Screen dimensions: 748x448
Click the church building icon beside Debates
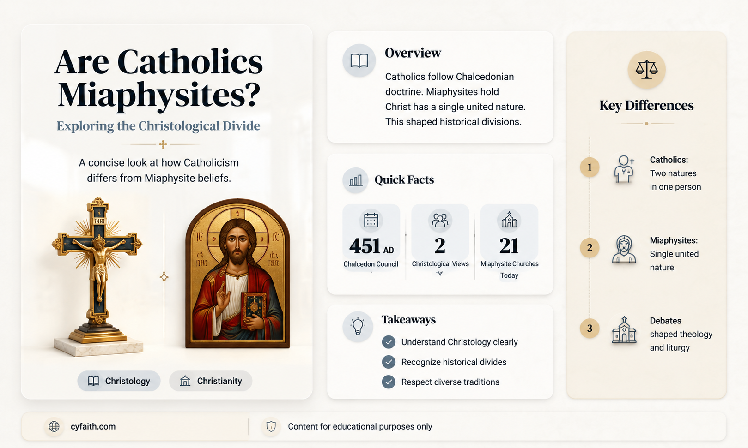point(624,329)
